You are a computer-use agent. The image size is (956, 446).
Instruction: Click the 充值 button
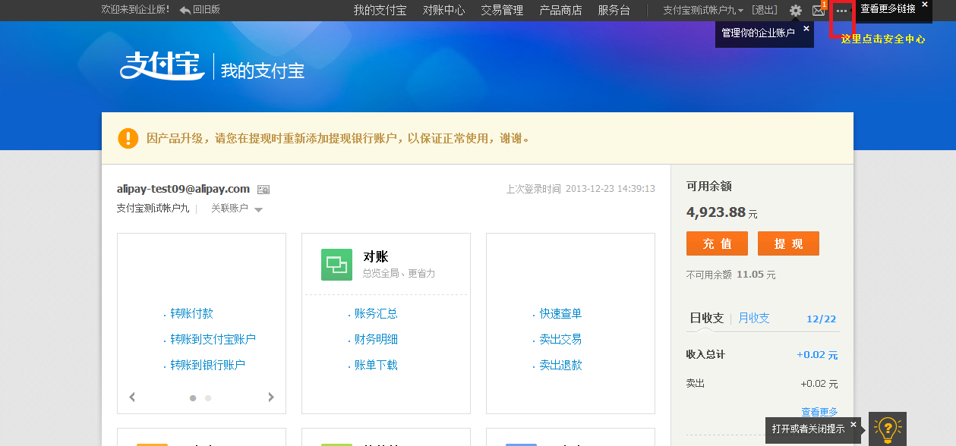pos(717,243)
